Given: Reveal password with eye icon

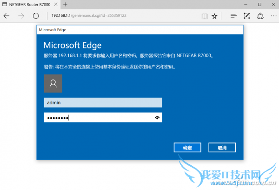Looking at the screenshot, I should tap(157, 118).
